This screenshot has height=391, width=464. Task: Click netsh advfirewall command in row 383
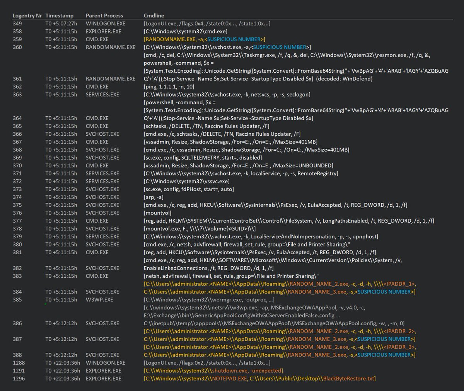[231, 277]
